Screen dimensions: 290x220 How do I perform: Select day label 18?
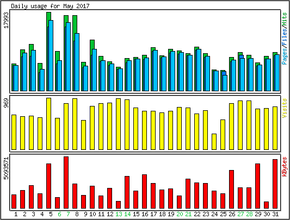pyautogui.click(x=162, y=214)
